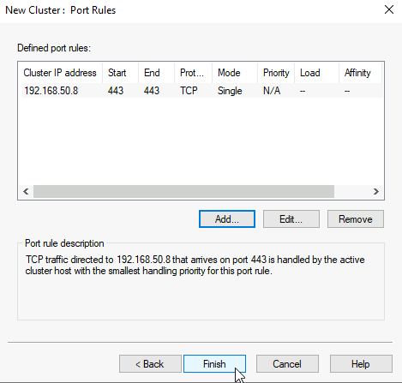This screenshot has height=383, width=402.
Task: Click Finish to create the cluster
Action: [x=214, y=364]
